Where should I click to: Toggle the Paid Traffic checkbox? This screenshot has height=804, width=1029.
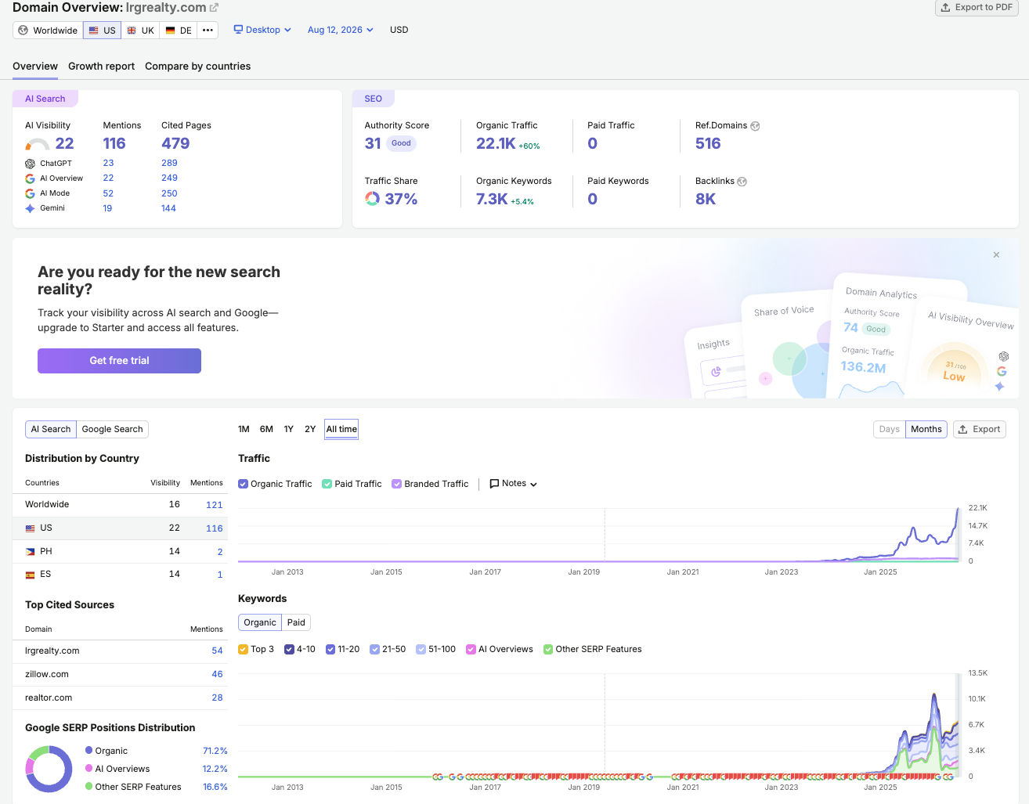click(327, 484)
